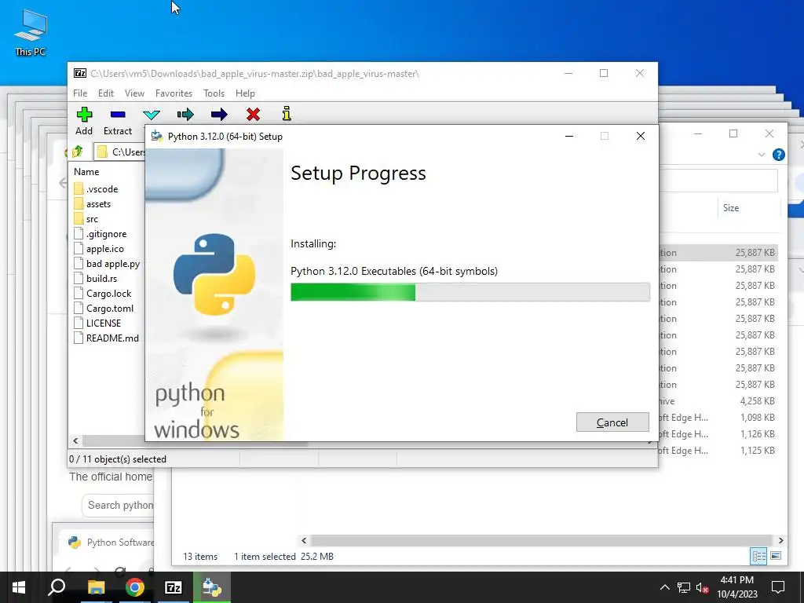804x603 pixels.
Task: Open the Favorites menu in 7-Zip
Action: [x=174, y=93]
